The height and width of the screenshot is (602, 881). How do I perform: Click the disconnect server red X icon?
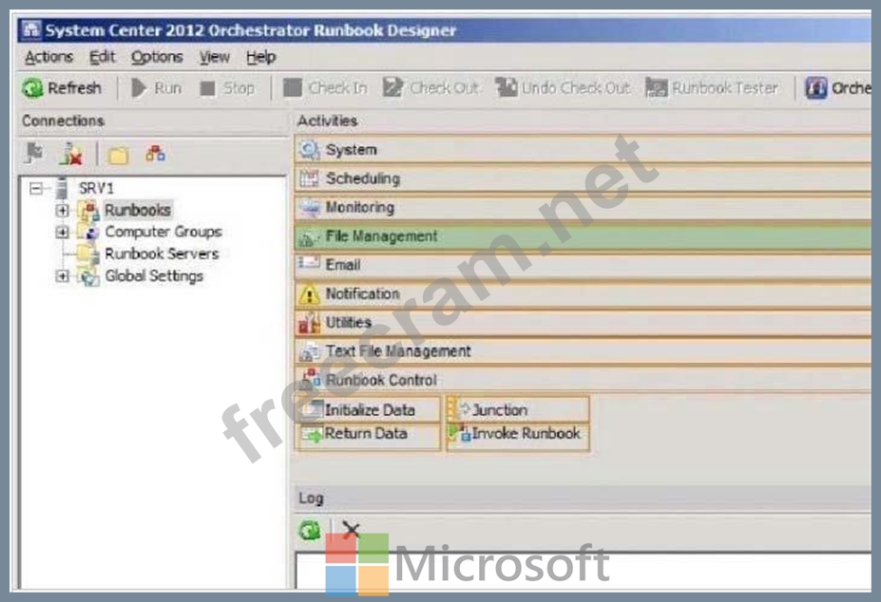71,153
